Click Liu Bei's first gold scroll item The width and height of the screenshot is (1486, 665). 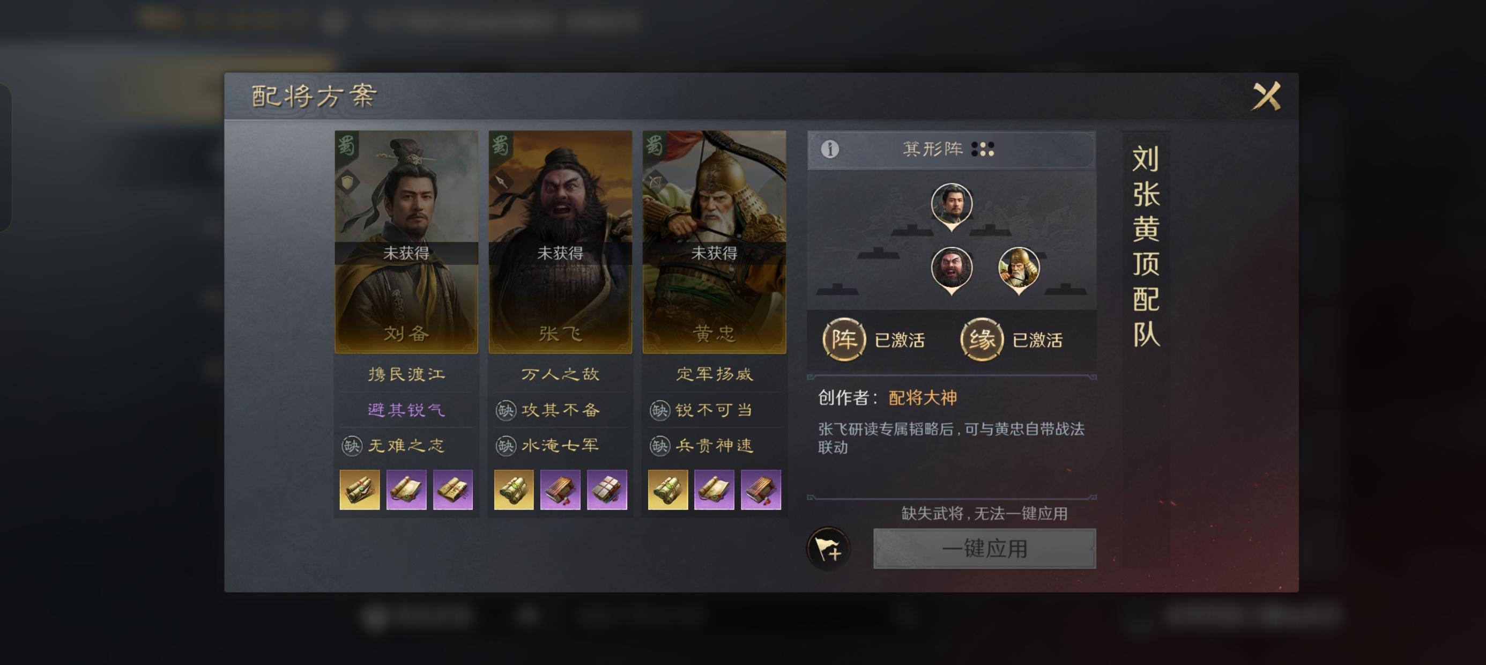click(359, 490)
